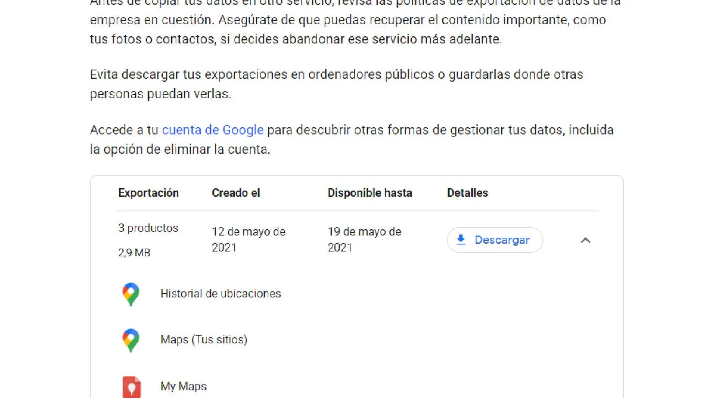
Task: Click the Disponible hasta column header
Action: [x=369, y=193]
